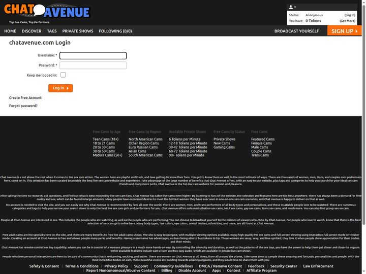Open Private Shows footer link

224,139
